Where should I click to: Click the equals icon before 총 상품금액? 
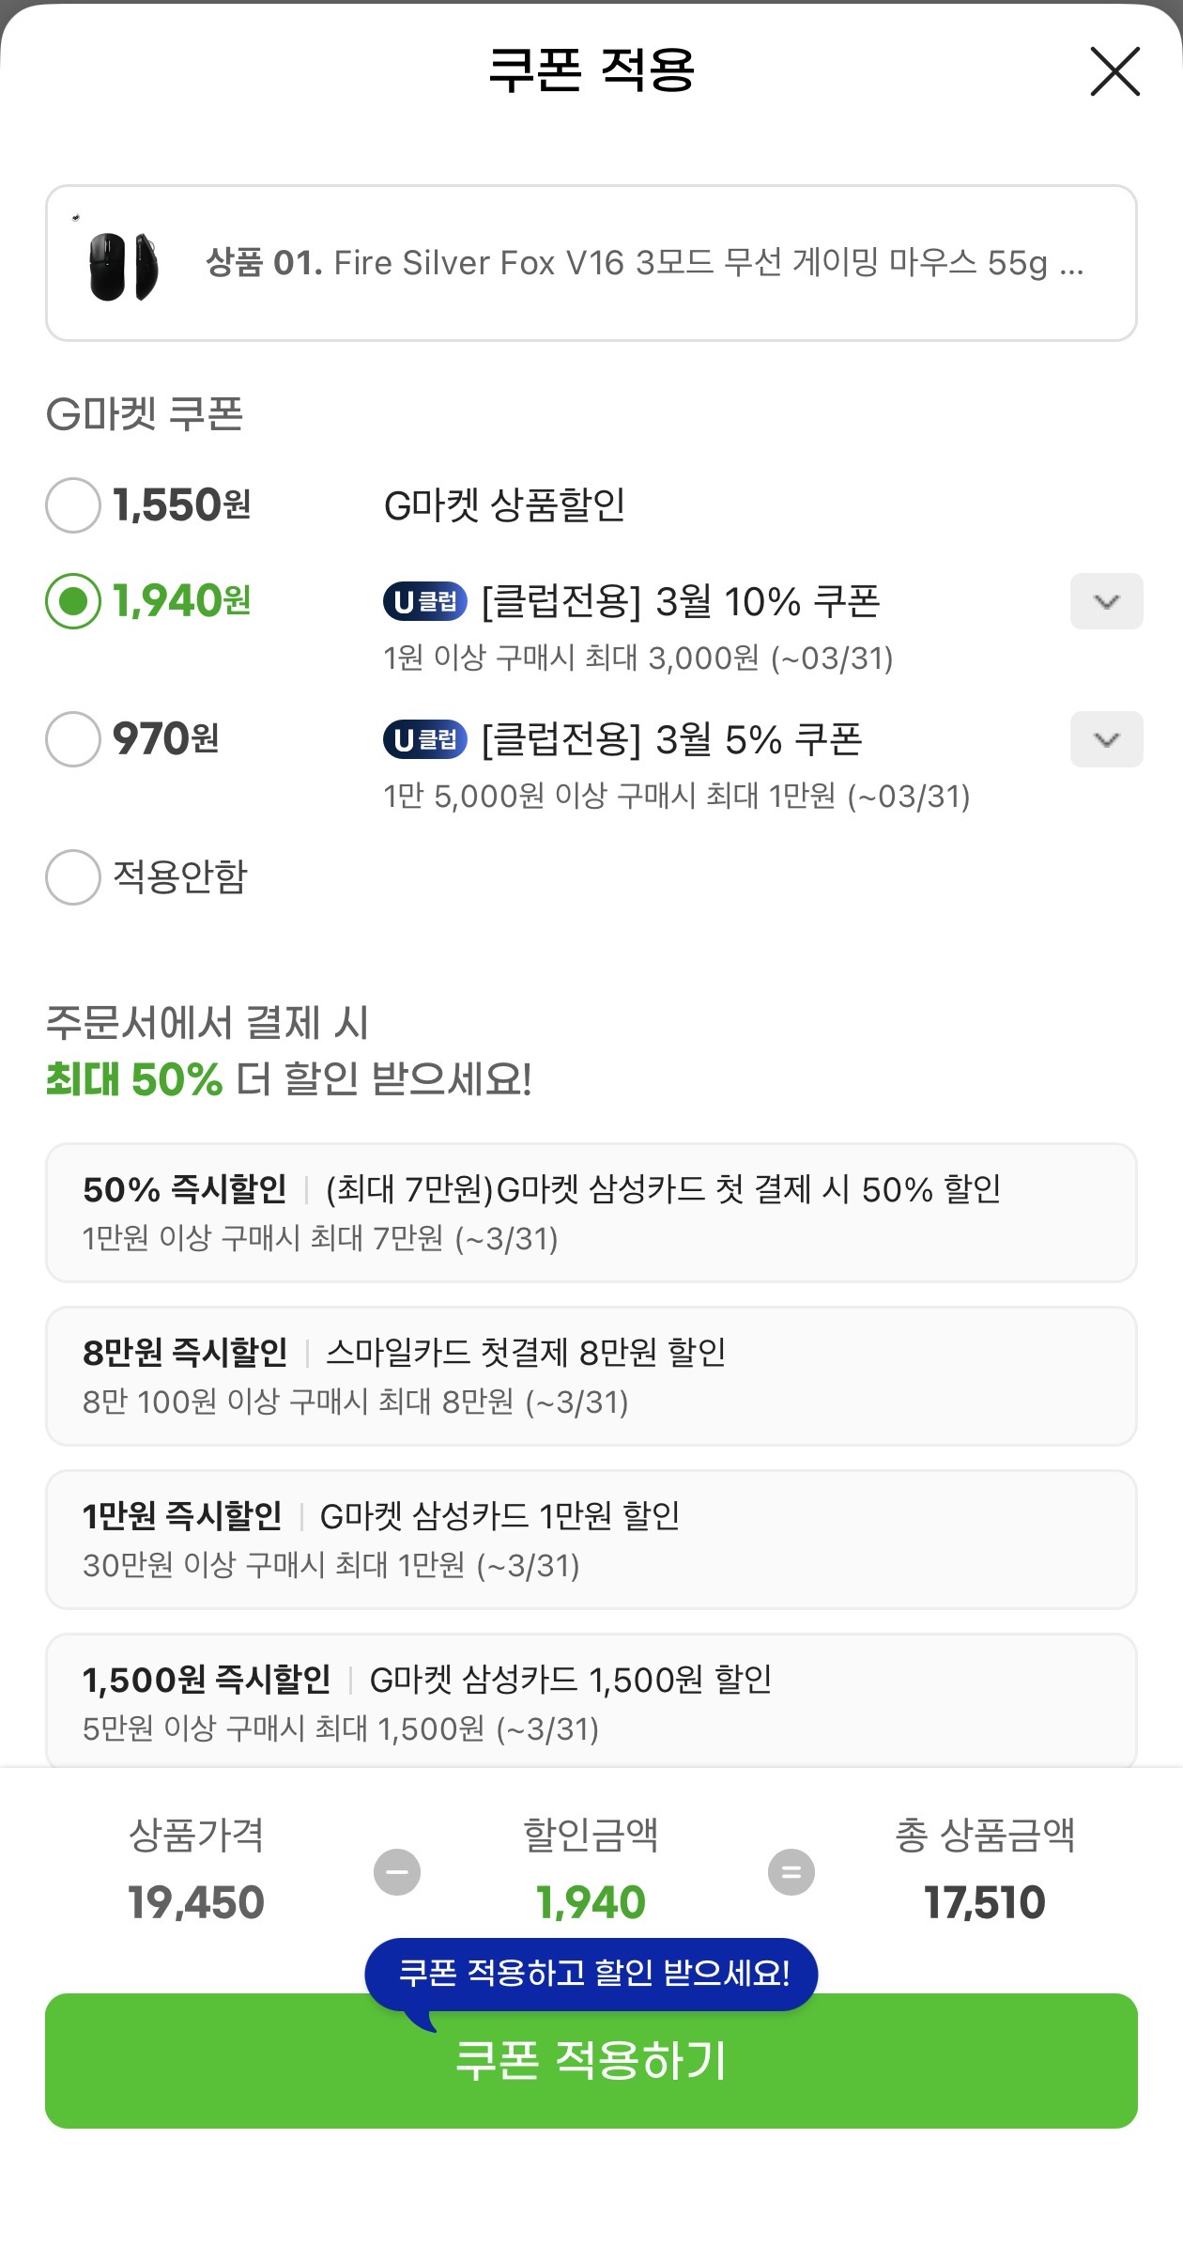pos(791,1872)
